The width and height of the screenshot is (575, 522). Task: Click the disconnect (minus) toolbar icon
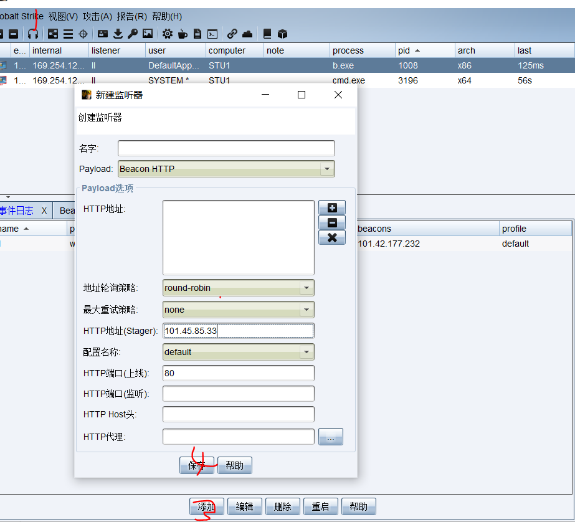(14, 34)
